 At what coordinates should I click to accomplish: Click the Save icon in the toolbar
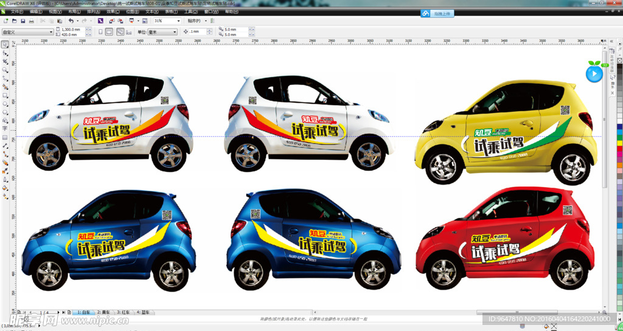(23, 21)
